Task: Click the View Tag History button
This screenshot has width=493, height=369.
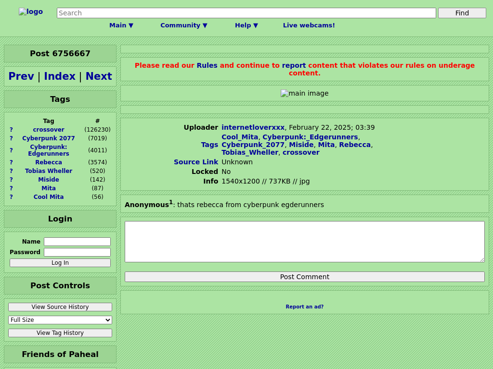Action: [x=60, y=333]
